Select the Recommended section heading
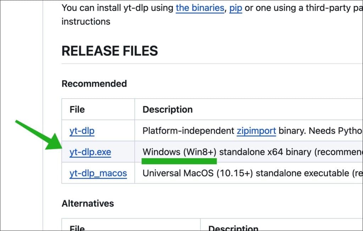The image size is (363, 231). pyautogui.click(x=94, y=84)
